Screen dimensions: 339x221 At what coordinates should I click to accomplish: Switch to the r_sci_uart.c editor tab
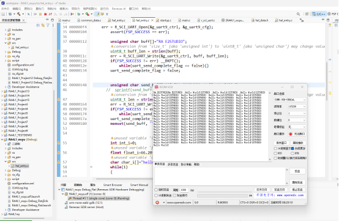pyautogui.click(x=207, y=20)
